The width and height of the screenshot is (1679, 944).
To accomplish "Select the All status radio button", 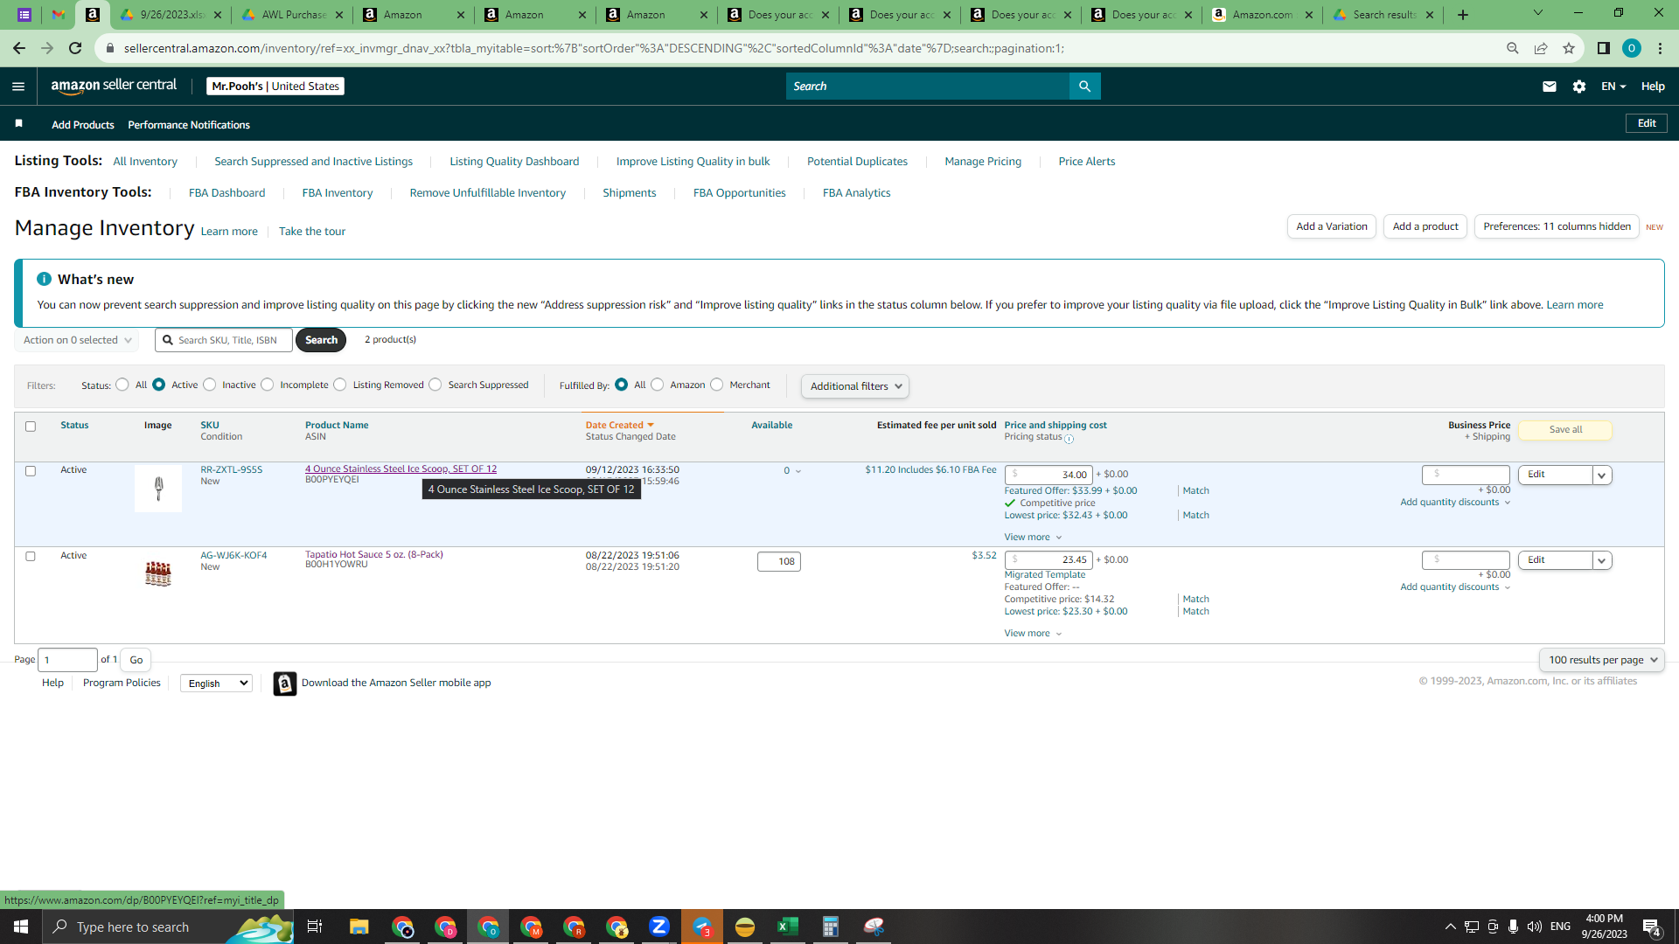I will (x=122, y=385).
